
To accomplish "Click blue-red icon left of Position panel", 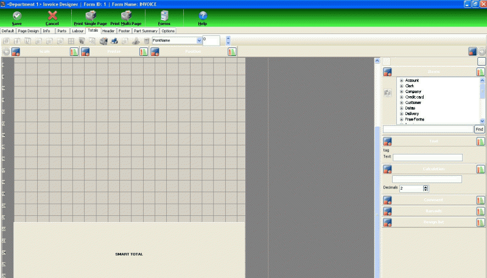I will [x=155, y=52].
